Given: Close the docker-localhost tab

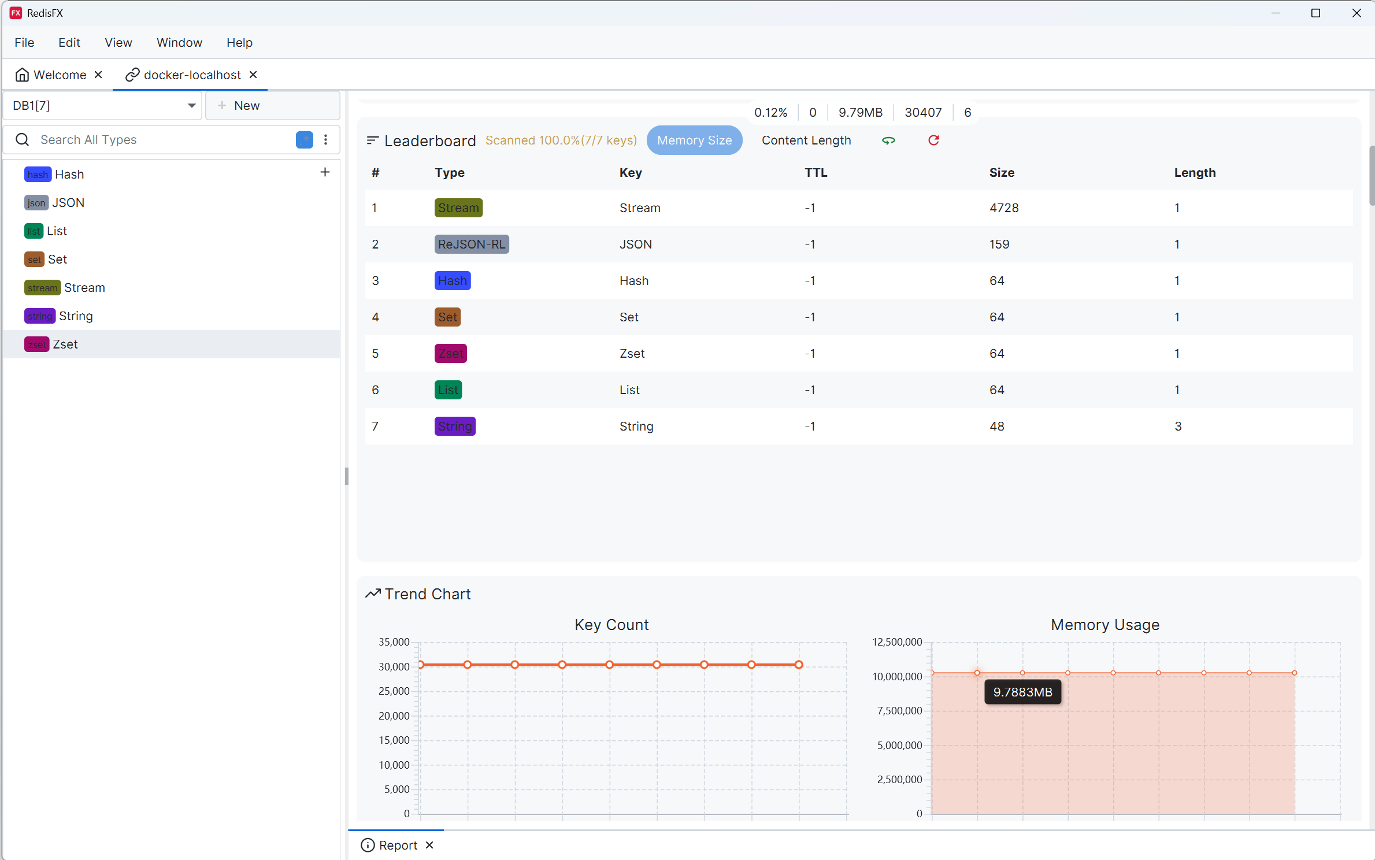Looking at the screenshot, I should coord(253,75).
